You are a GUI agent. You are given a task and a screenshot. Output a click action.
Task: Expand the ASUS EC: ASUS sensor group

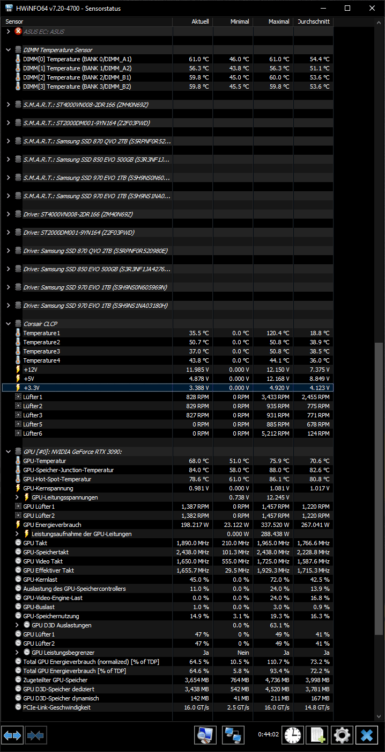point(8,32)
